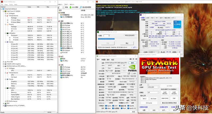Open the homepage link in CPU Burner
Viewport: 212px width, 114px height.
pos(134,47)
